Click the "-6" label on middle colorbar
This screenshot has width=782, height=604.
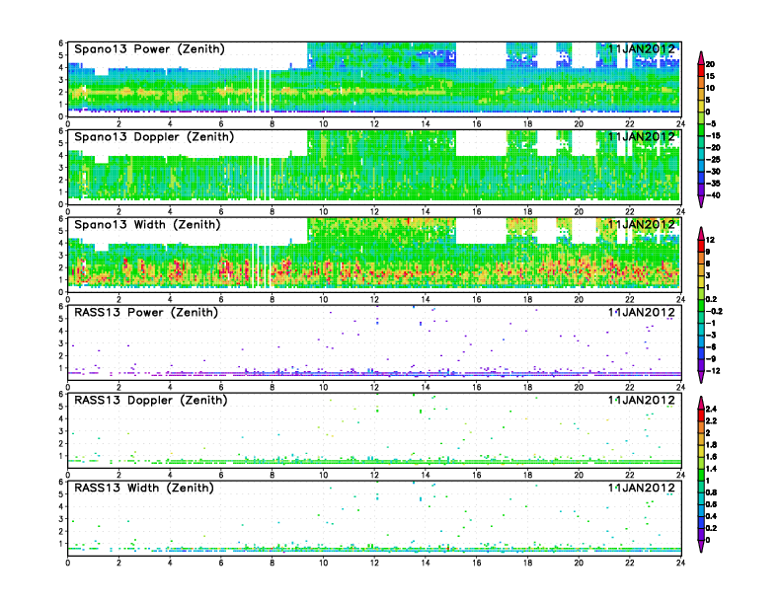pyautogui.click(x=711, y=347)
